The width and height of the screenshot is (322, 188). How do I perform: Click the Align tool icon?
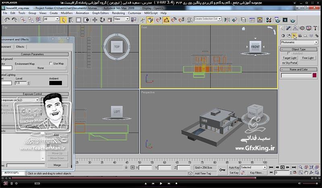[235, 20]
